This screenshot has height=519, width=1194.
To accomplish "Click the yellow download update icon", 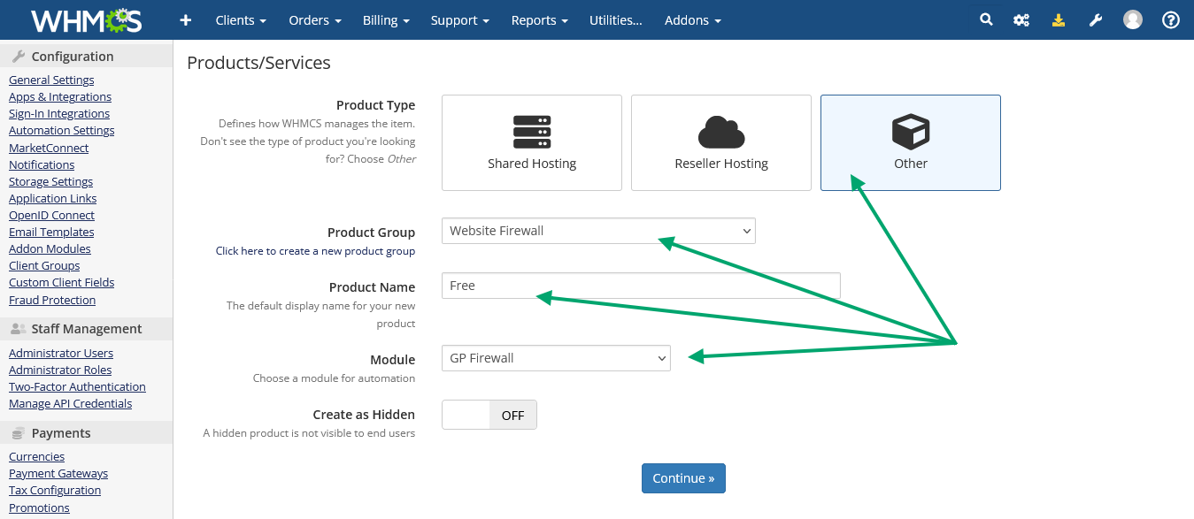I will [1059, 20].
